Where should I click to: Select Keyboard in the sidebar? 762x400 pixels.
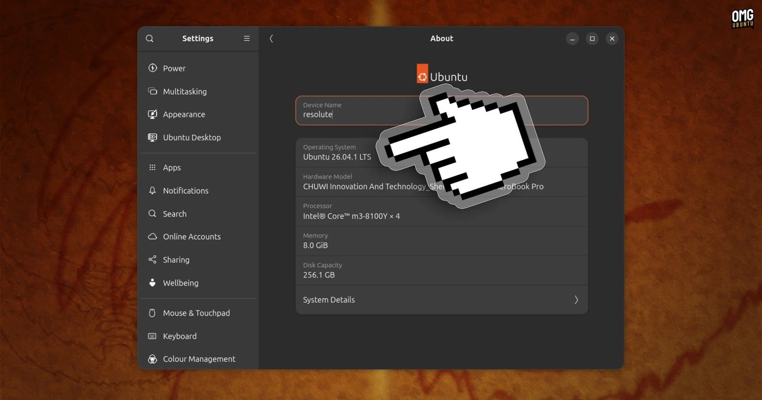point(198,336)
